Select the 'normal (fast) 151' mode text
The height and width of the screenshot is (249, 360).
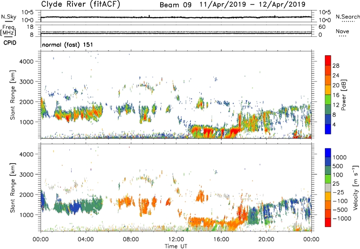tap(67, 44)
